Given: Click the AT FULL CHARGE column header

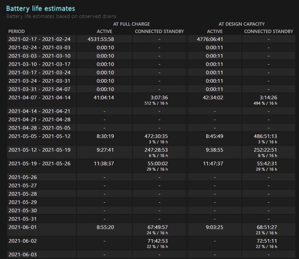Looking at the screenshot, I should pyautogui.click(x=131, y=24).
